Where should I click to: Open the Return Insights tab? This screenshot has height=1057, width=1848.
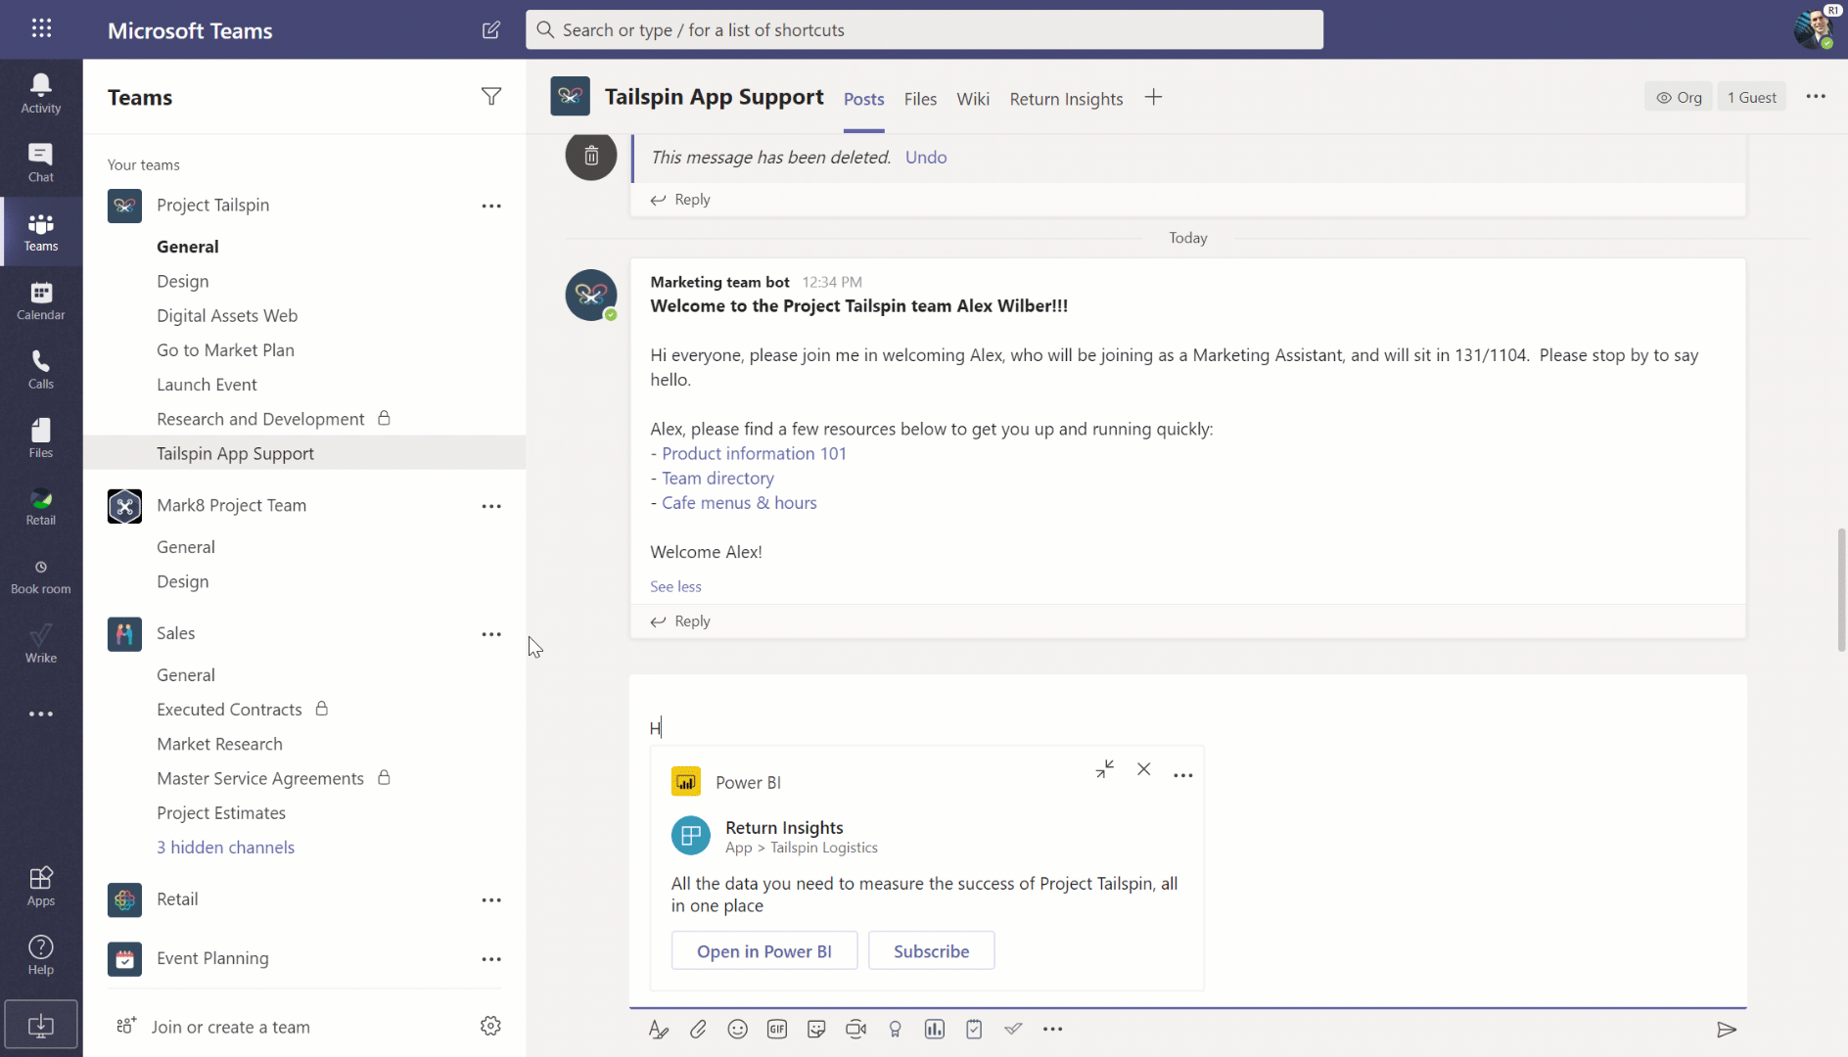click(x=1066, y=99)
